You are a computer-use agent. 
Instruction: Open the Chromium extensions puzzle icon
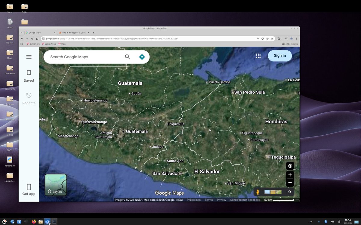279,39
